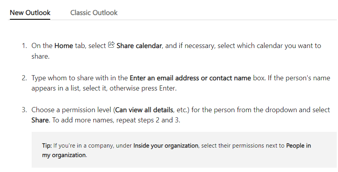Click the bold "Can view all details" text
The image size is (338, 172).
(145, 110)
